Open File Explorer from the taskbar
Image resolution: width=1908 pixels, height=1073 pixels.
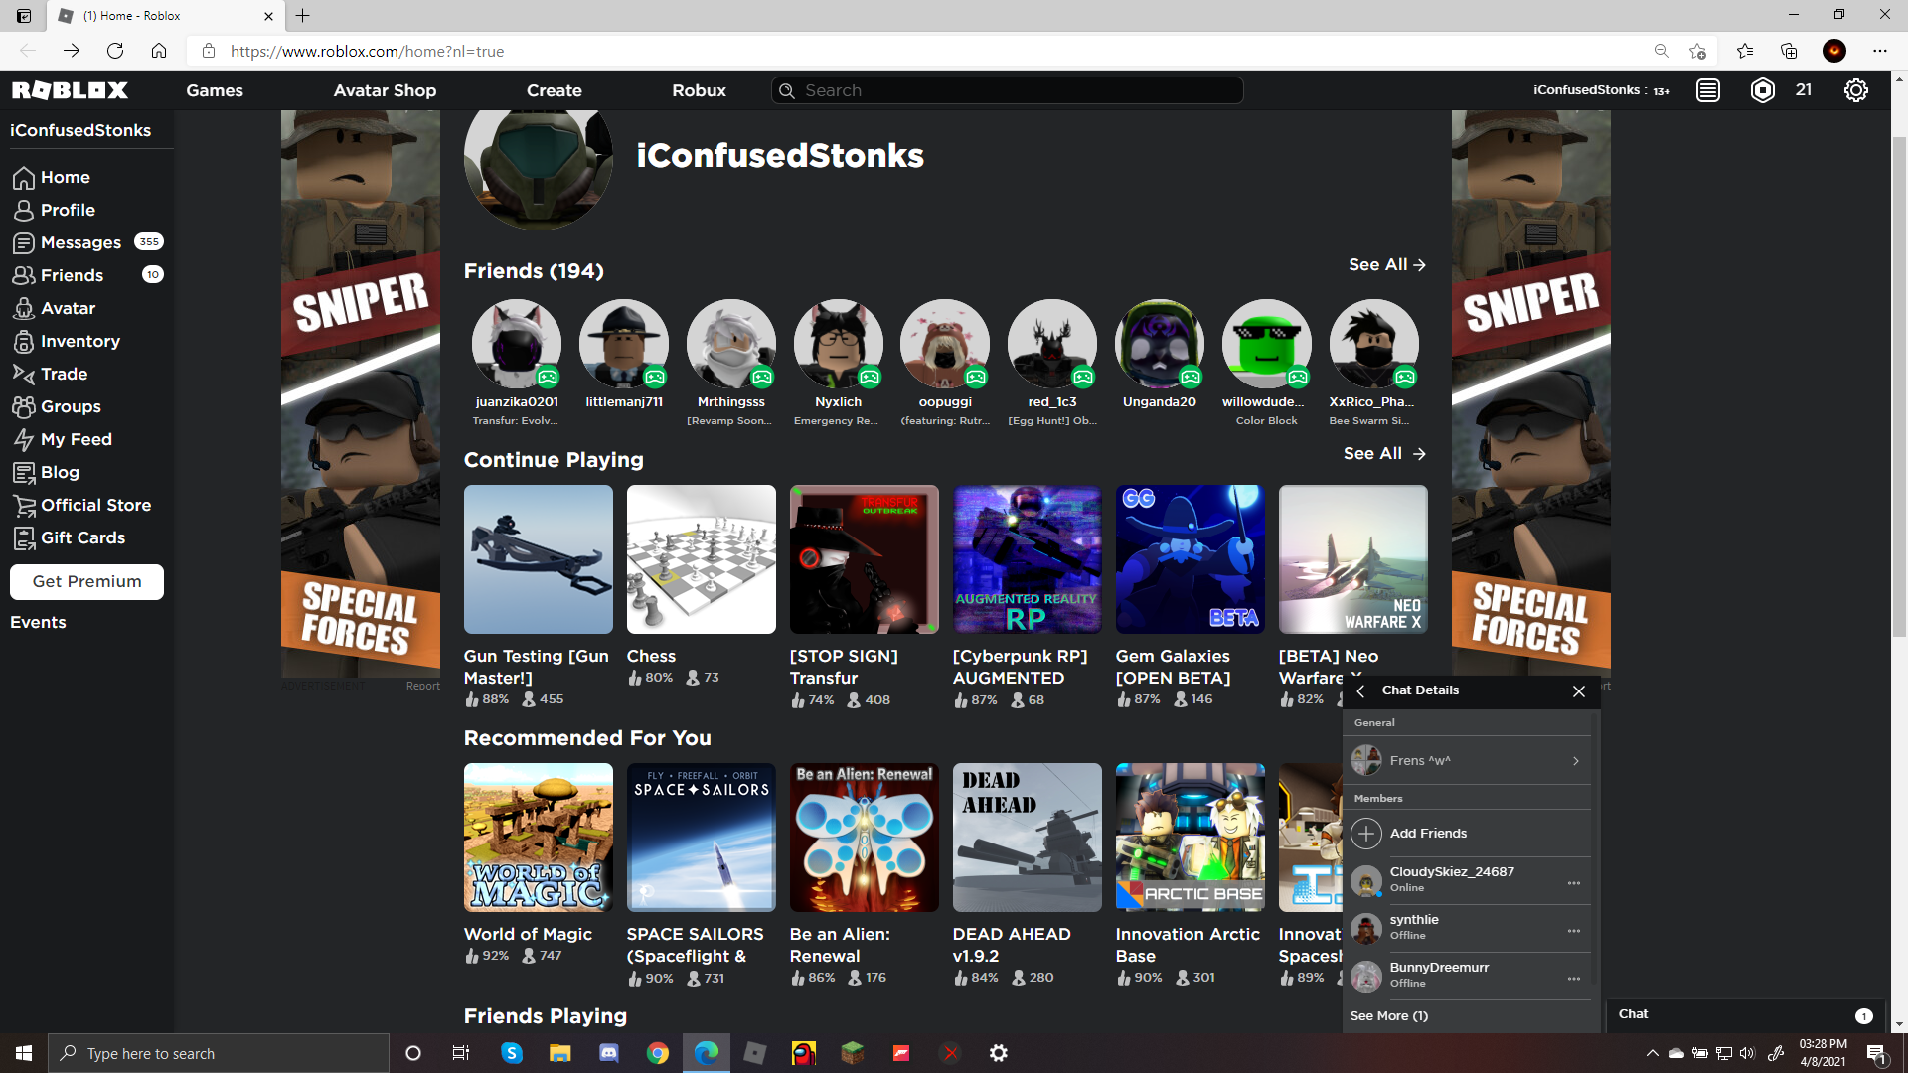pos(560,1053)
